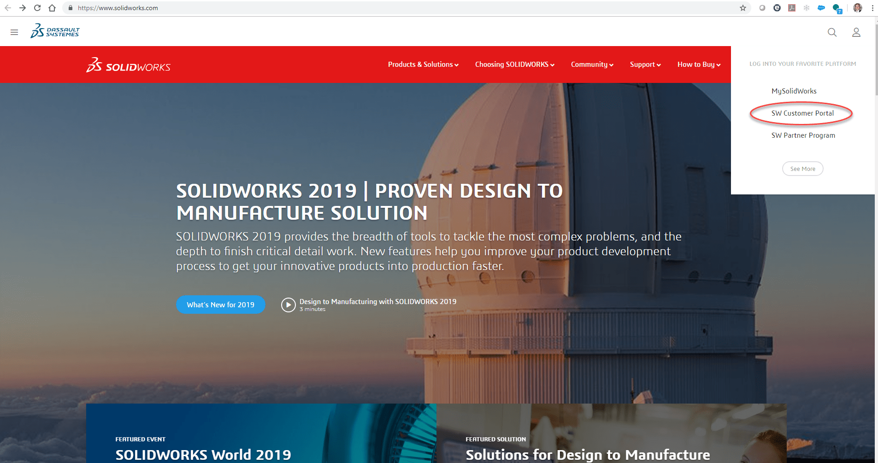Screen dimensions: 878x463
Task: Click the SOLIDWORKS logo in red banner
Action: click(128, 65)
